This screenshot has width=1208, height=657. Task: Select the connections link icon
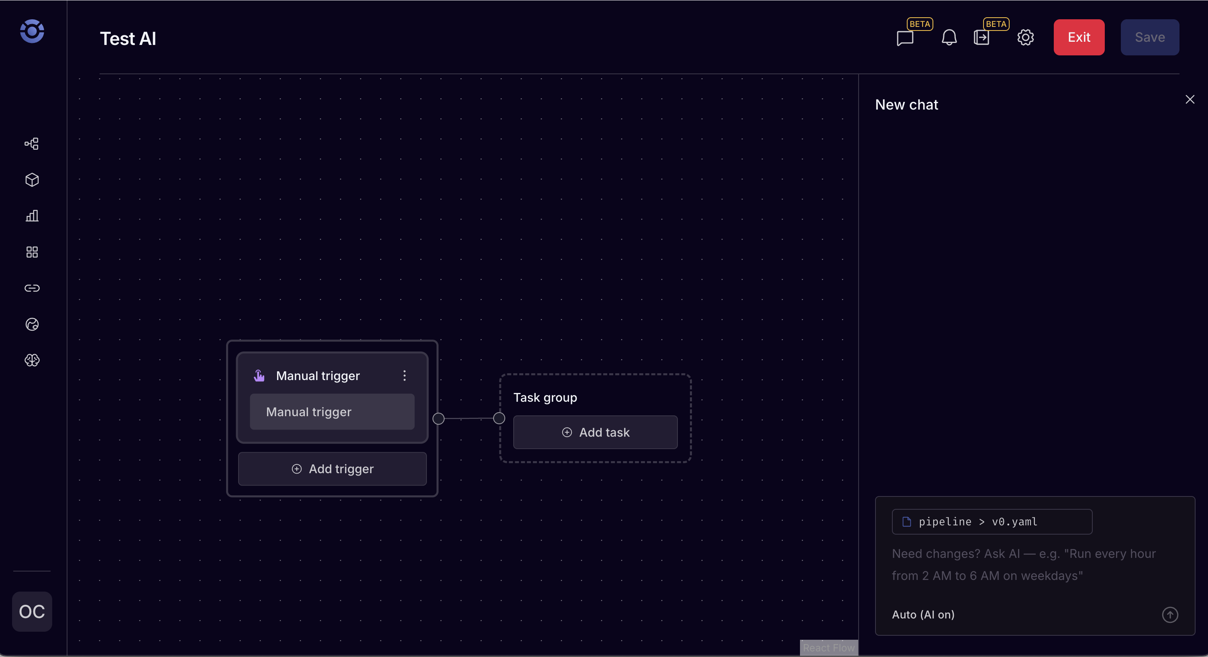[31, 288]
